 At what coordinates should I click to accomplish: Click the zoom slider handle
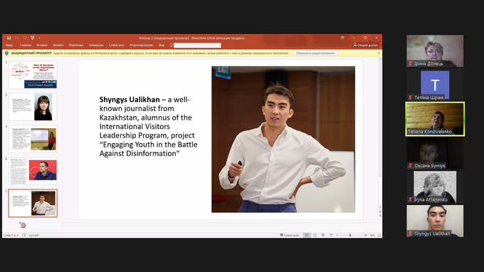click(350, 235)
